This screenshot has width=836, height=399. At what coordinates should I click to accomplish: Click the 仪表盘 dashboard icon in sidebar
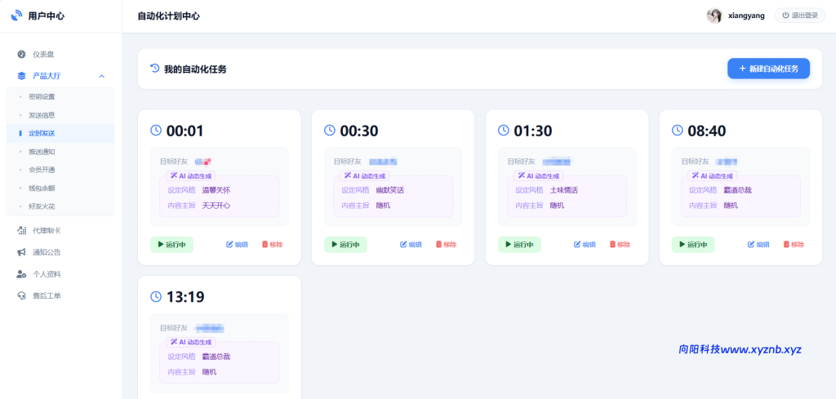21,55
